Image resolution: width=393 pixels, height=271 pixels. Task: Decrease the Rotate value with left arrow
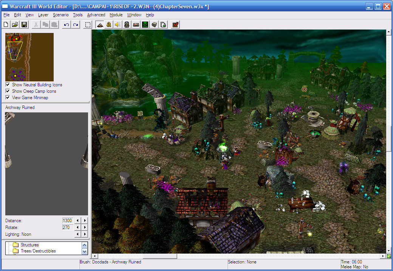coord(78,227)
